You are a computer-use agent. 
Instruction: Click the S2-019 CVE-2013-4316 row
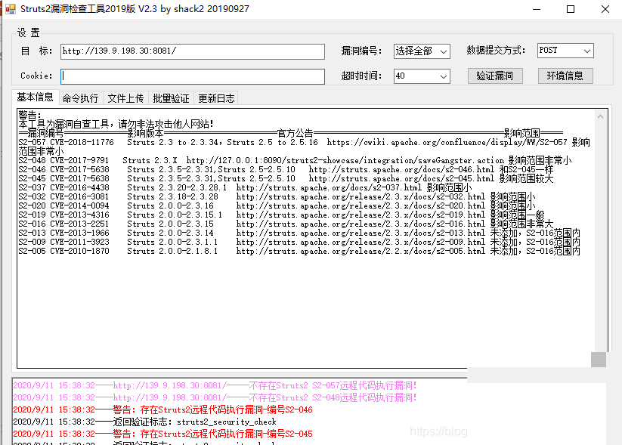[282, 215]
